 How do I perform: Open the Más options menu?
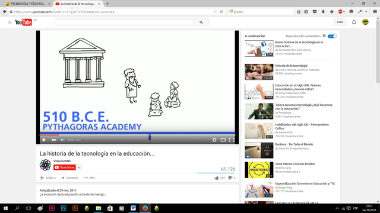(x=90, y=177)
